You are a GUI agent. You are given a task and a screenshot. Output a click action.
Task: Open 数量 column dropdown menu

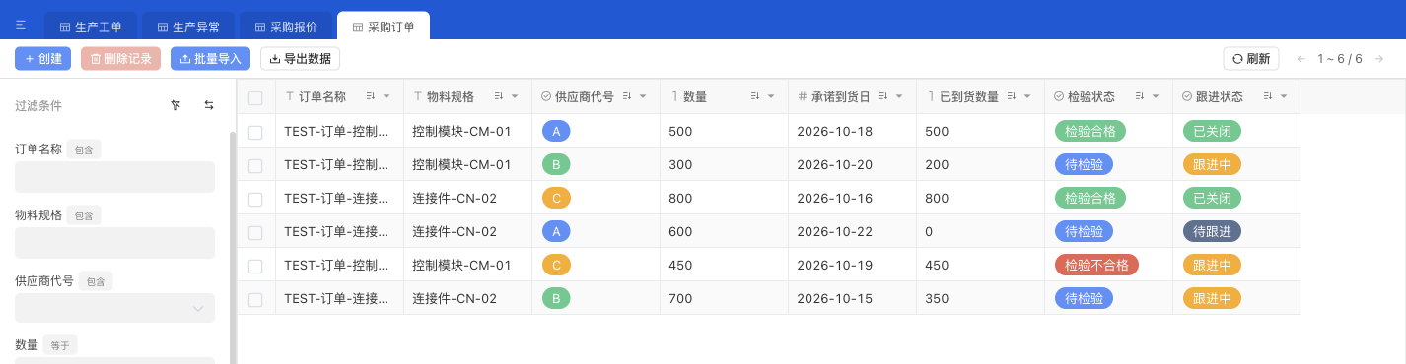[x=771, y=96]
